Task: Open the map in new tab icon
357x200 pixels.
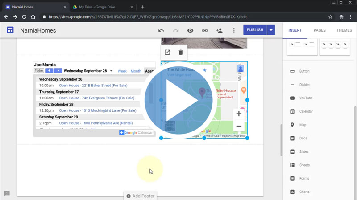Action: tap(167, 53)
